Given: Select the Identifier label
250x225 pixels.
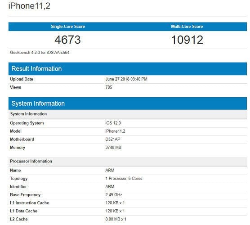Looking at the screenshot, I should tap(18, 187).
